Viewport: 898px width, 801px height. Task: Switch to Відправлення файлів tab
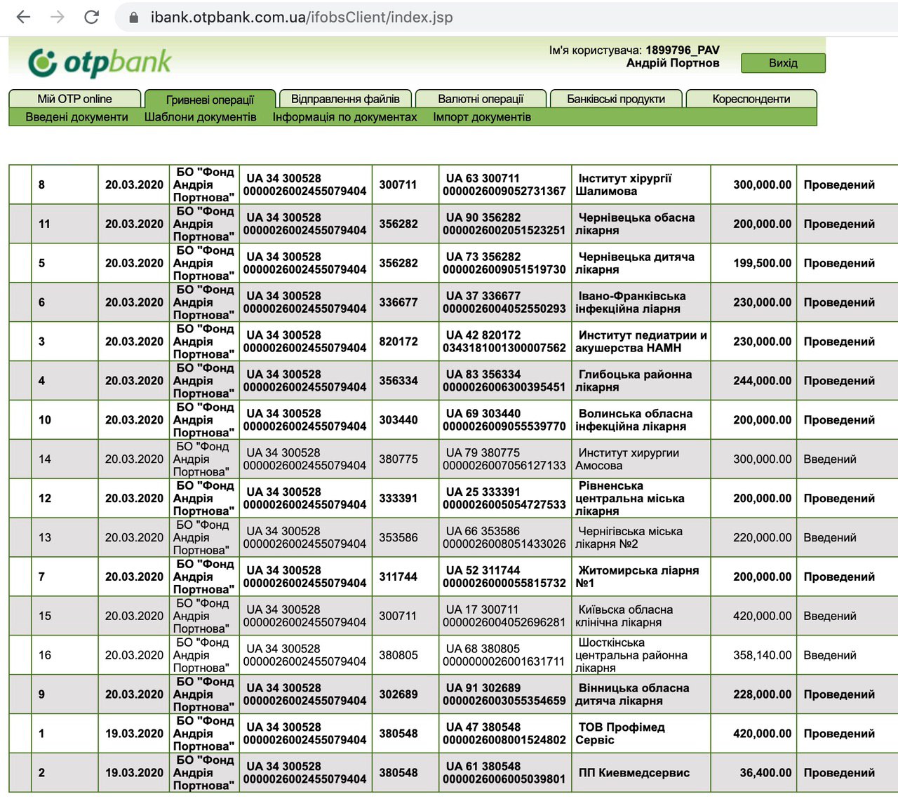345,99
